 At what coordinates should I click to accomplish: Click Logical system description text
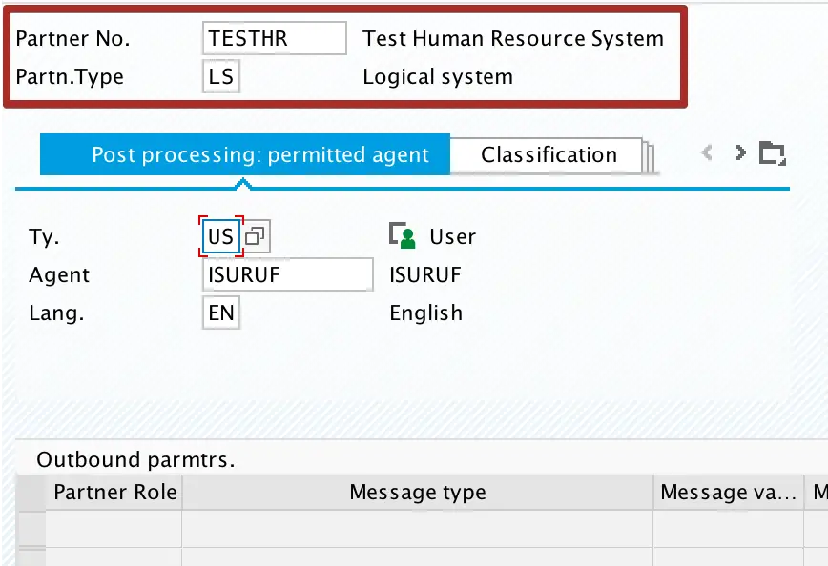click(438, 77)
